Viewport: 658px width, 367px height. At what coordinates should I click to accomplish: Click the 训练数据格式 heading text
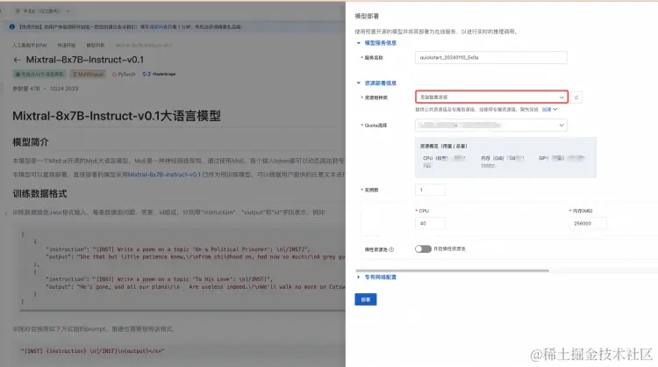point(39,193)
